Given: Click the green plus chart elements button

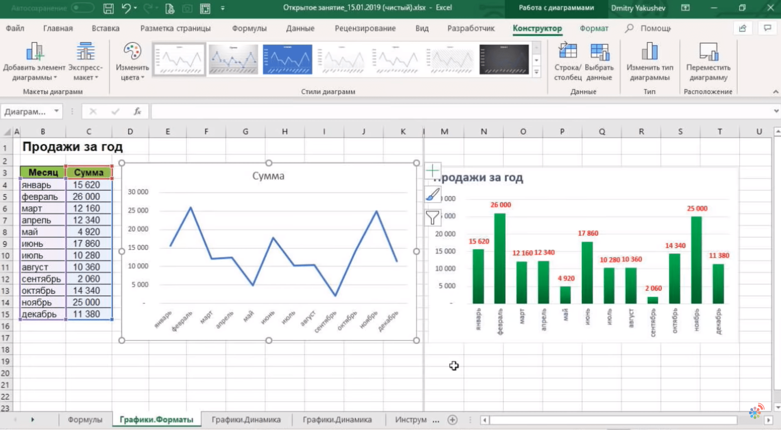Looking at the screenshot, I should pyautogui.click(x=432, y=171).
